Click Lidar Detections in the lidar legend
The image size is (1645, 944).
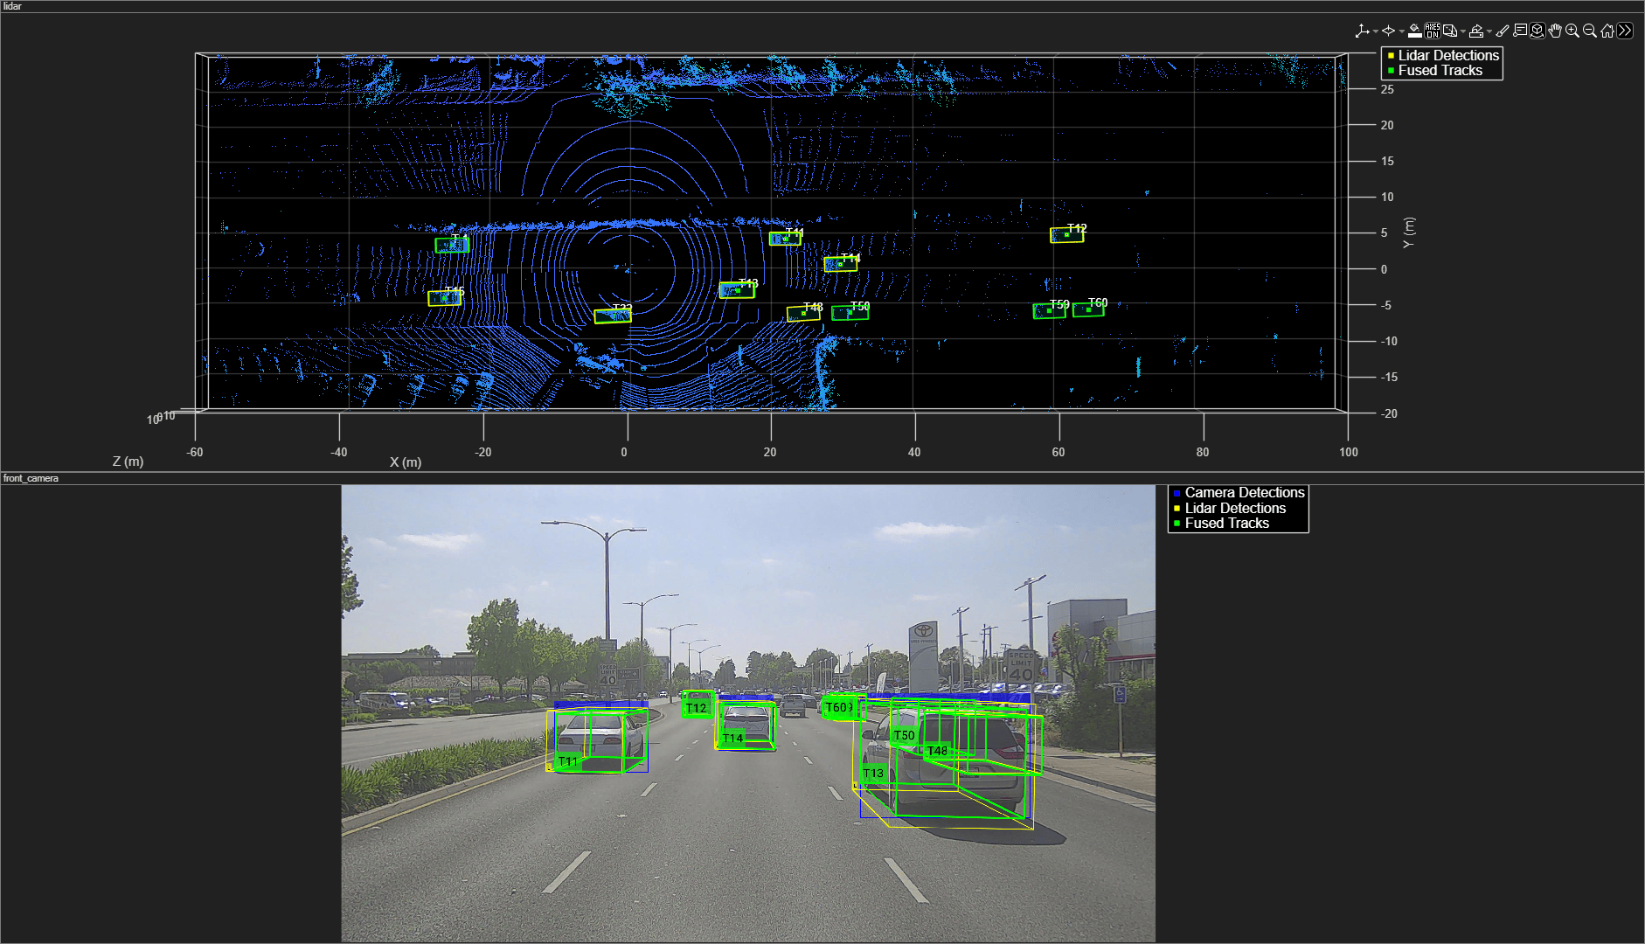(x=1448, y=55)
